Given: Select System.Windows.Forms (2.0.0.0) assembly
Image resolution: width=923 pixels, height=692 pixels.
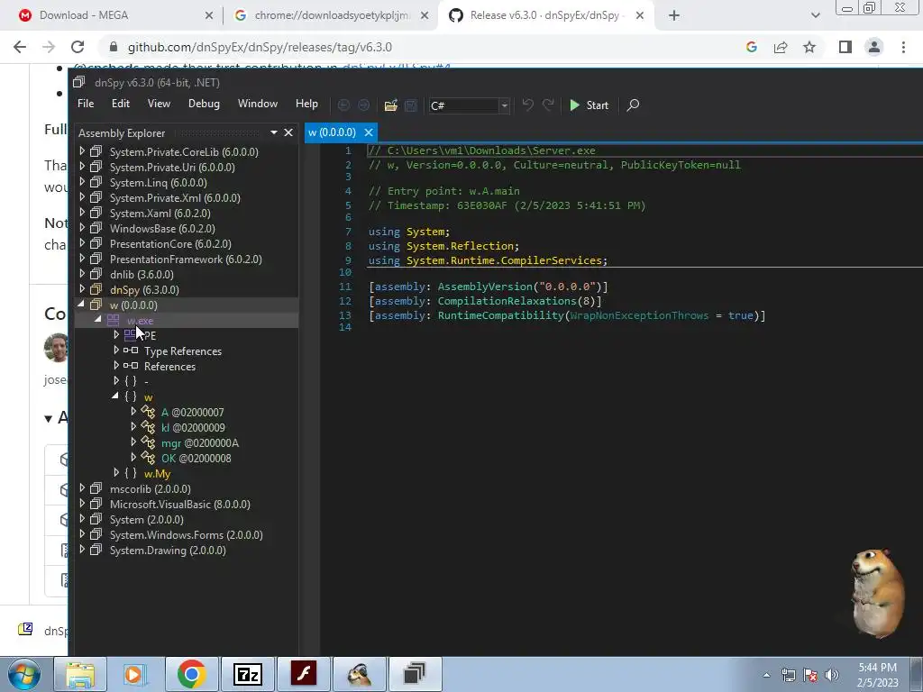Looking at the screenshot, I should (186, 535).
